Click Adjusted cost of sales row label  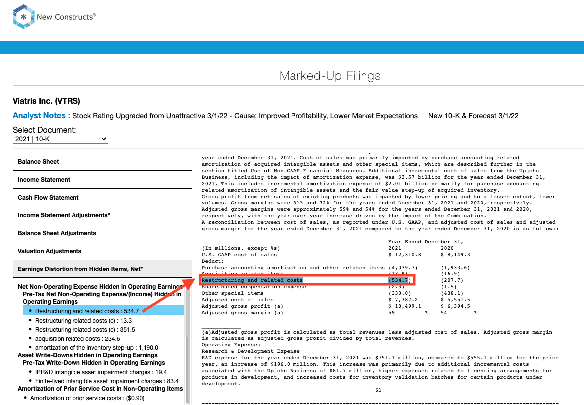[237, 300]
